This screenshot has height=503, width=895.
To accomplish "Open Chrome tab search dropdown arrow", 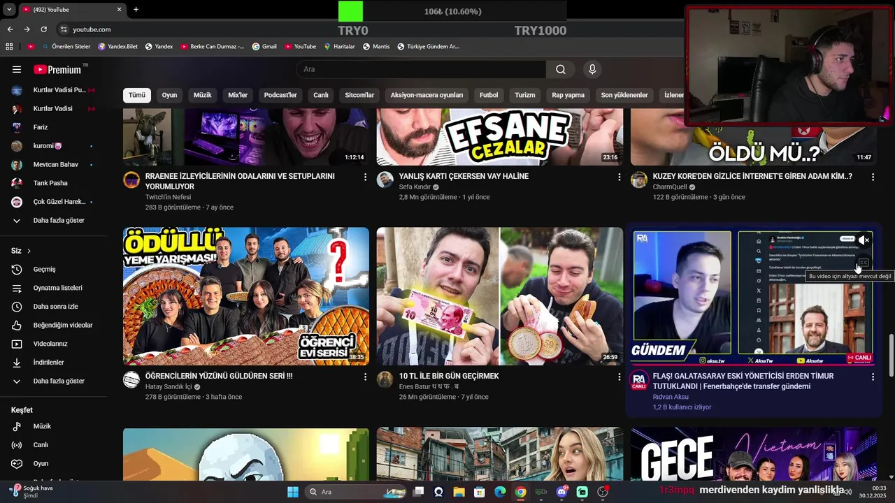I will click(x=9, y=9).
